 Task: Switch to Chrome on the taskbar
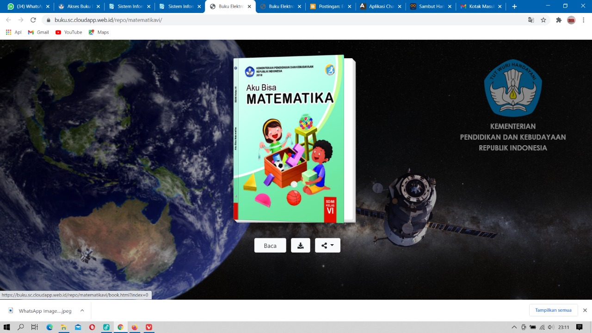pos(120,327)
